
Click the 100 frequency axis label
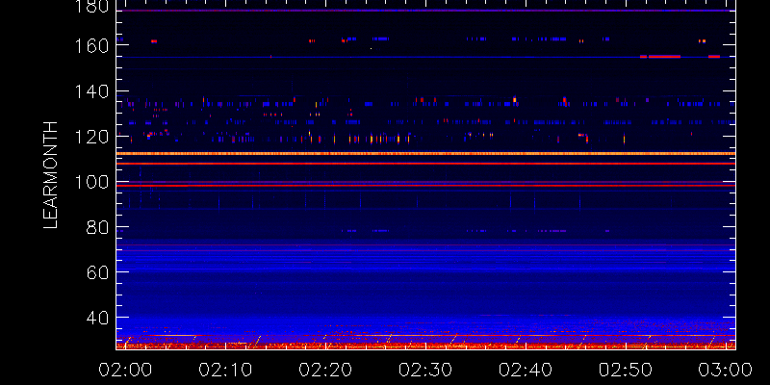point(91,182)
